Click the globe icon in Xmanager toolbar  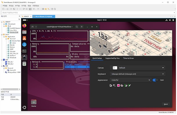43,9
